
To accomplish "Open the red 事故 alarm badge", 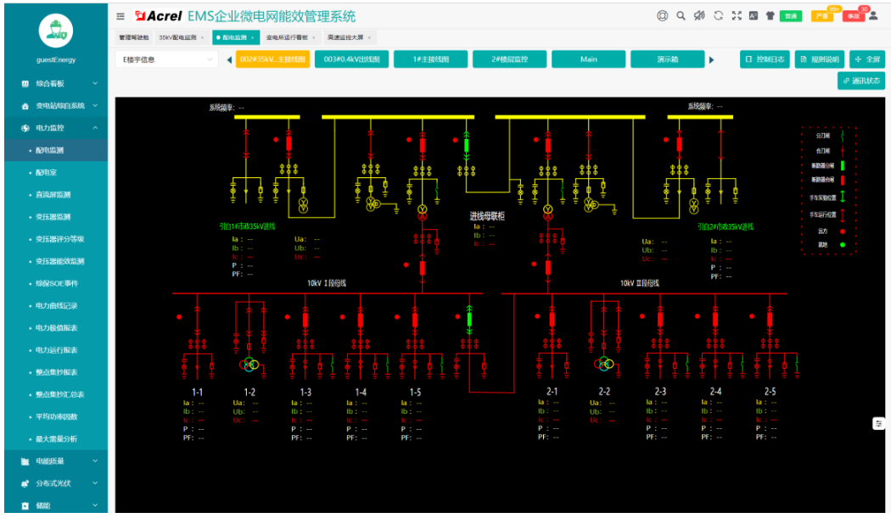I will click(853, 16).
